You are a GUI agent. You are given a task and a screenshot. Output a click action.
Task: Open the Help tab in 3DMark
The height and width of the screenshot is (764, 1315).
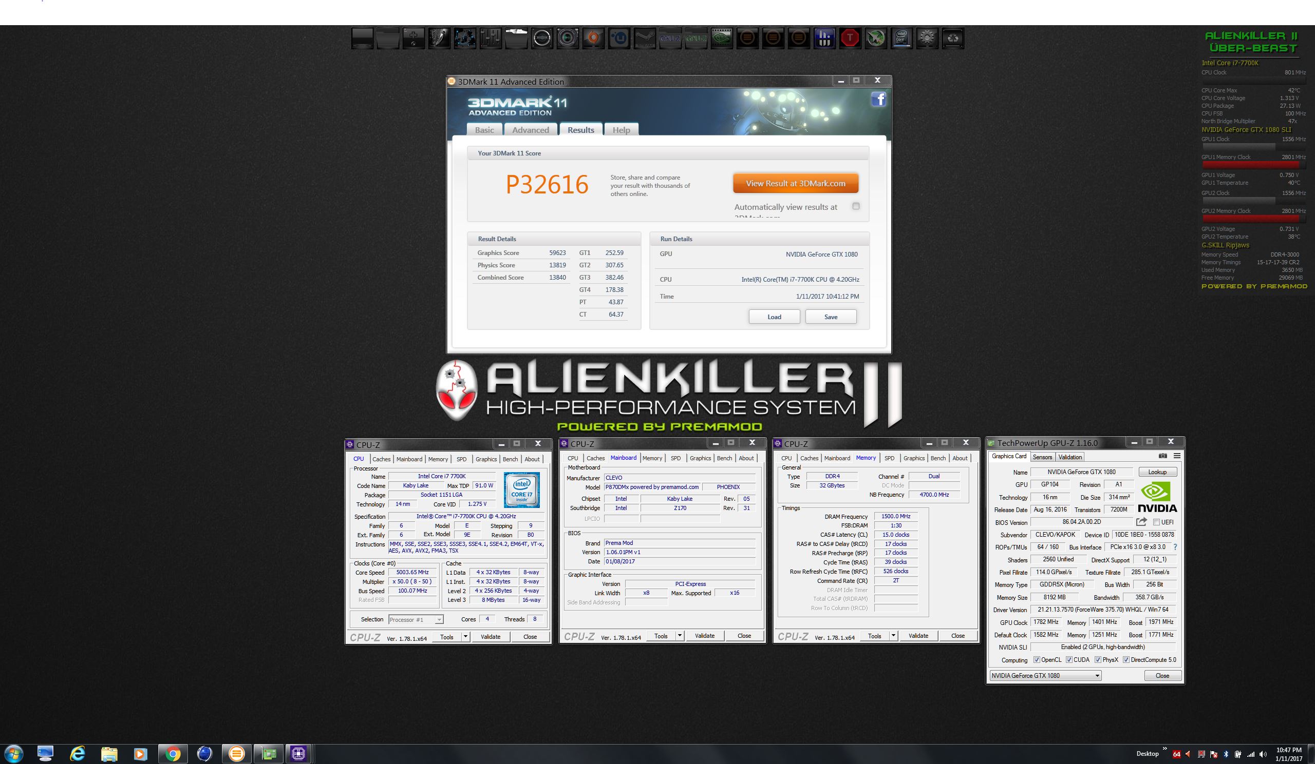[621, 130]
